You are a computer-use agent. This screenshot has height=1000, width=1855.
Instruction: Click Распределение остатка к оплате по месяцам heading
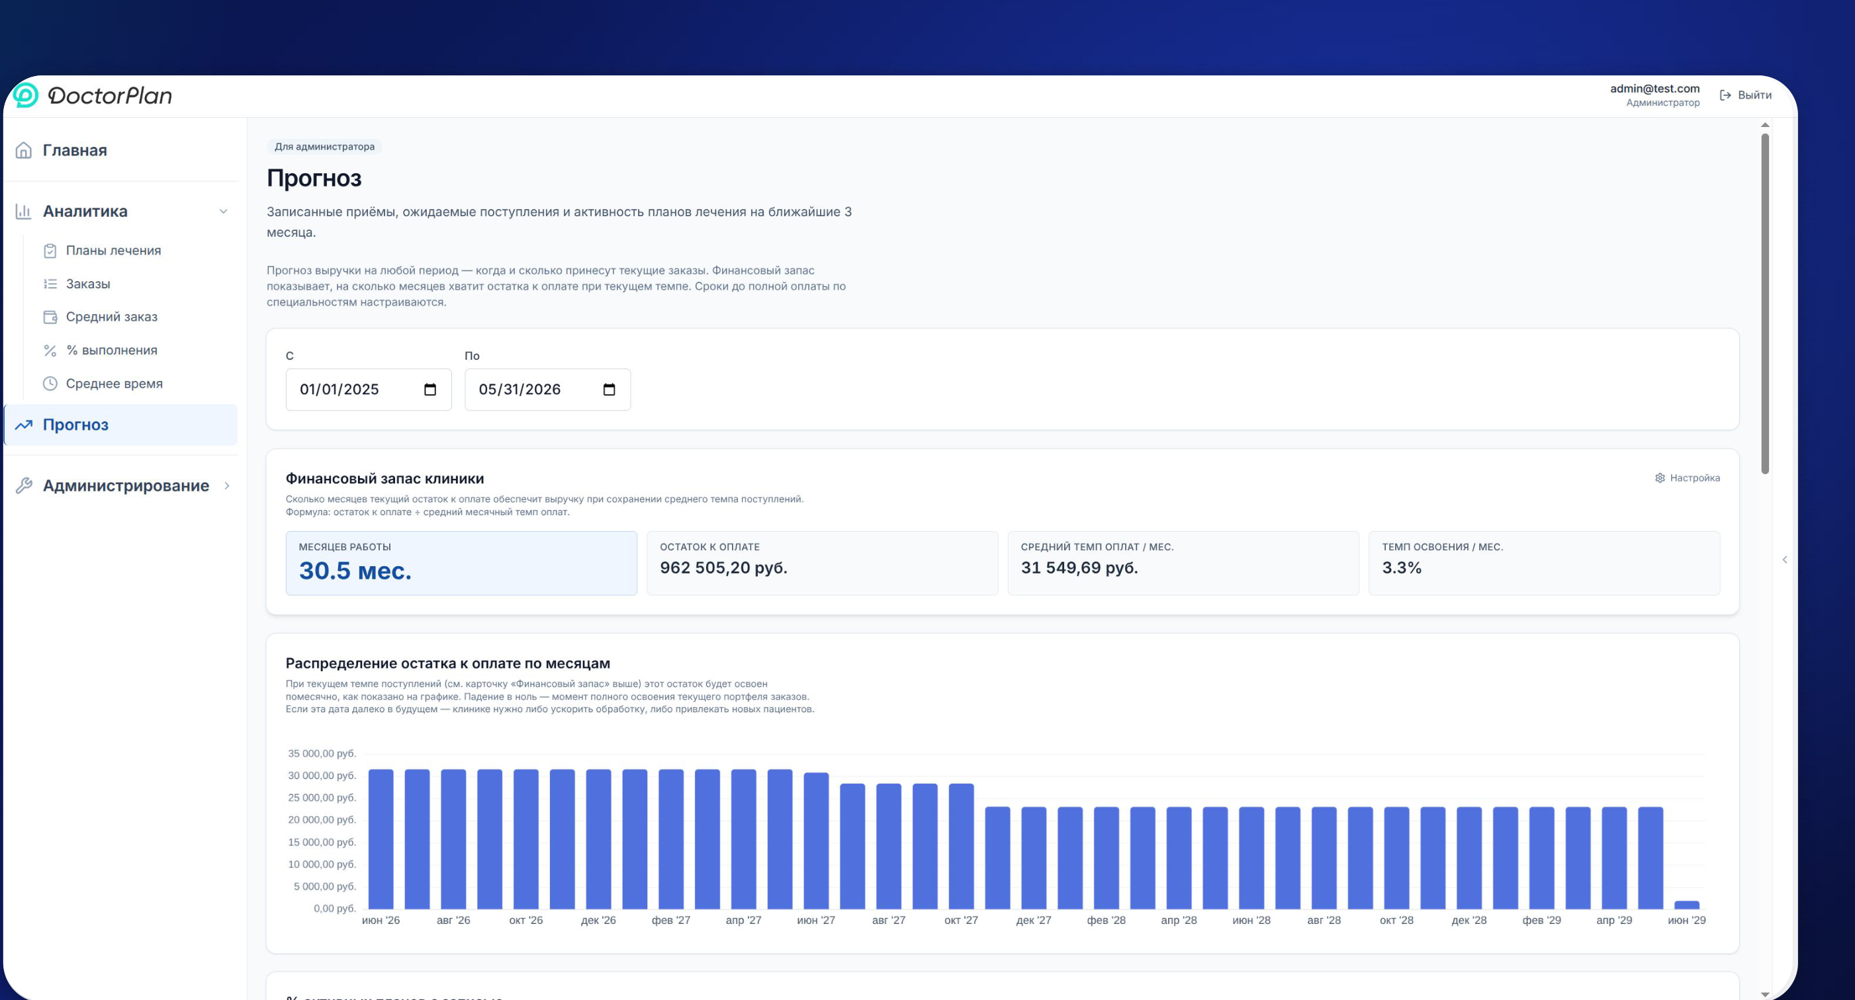[448, 663]
